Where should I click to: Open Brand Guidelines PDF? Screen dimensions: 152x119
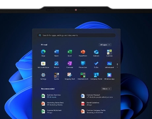point(90,104)
